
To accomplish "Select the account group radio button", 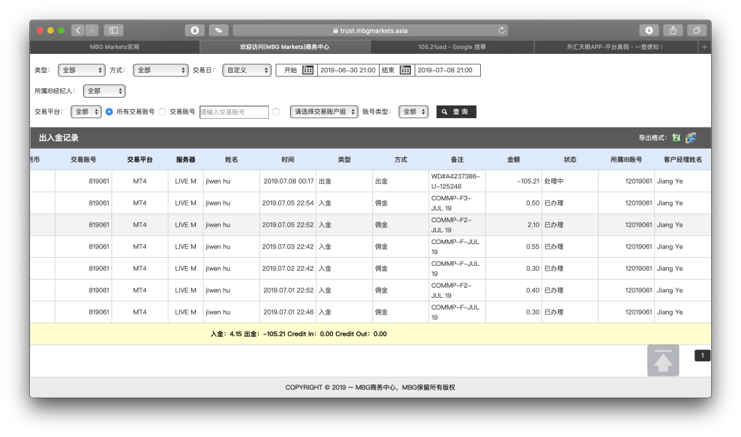I will pos(276,112).
